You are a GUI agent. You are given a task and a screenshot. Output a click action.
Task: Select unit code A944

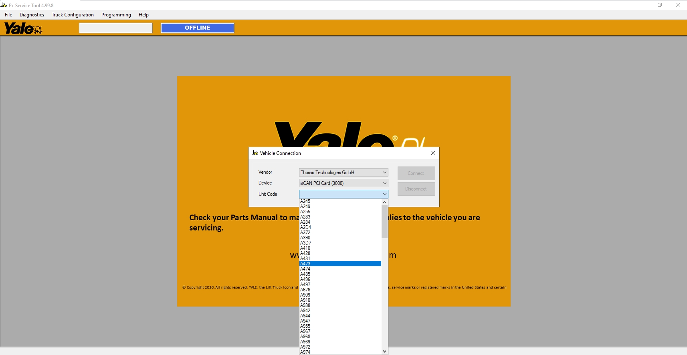point(340,316)
